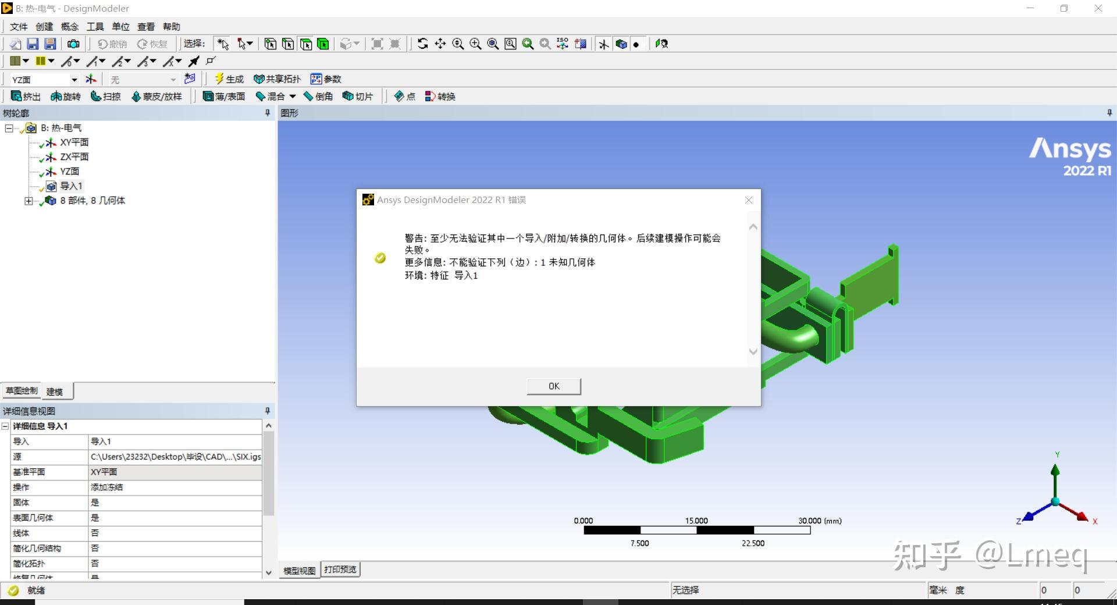Select the 蒙皮/放样 (Skin/Loft) tool

[x=157, y=97]
